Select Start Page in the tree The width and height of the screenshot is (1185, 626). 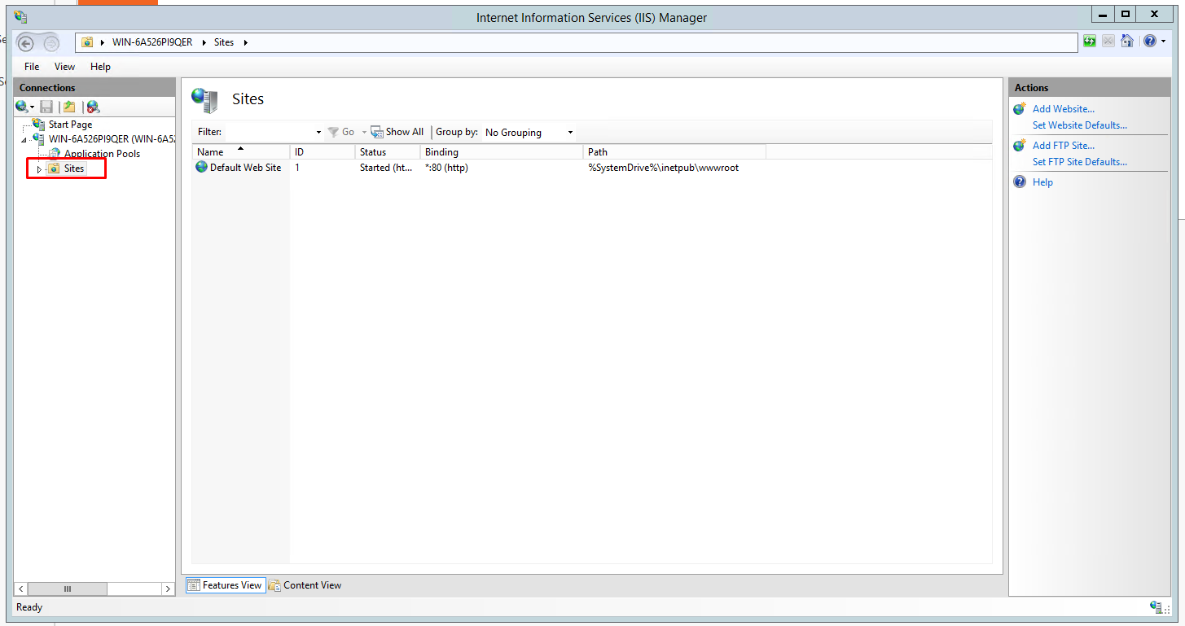click(70, 125)
